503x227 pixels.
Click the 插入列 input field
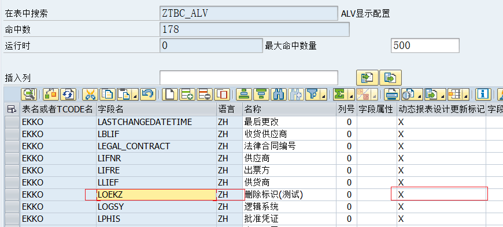coord(249,78)
